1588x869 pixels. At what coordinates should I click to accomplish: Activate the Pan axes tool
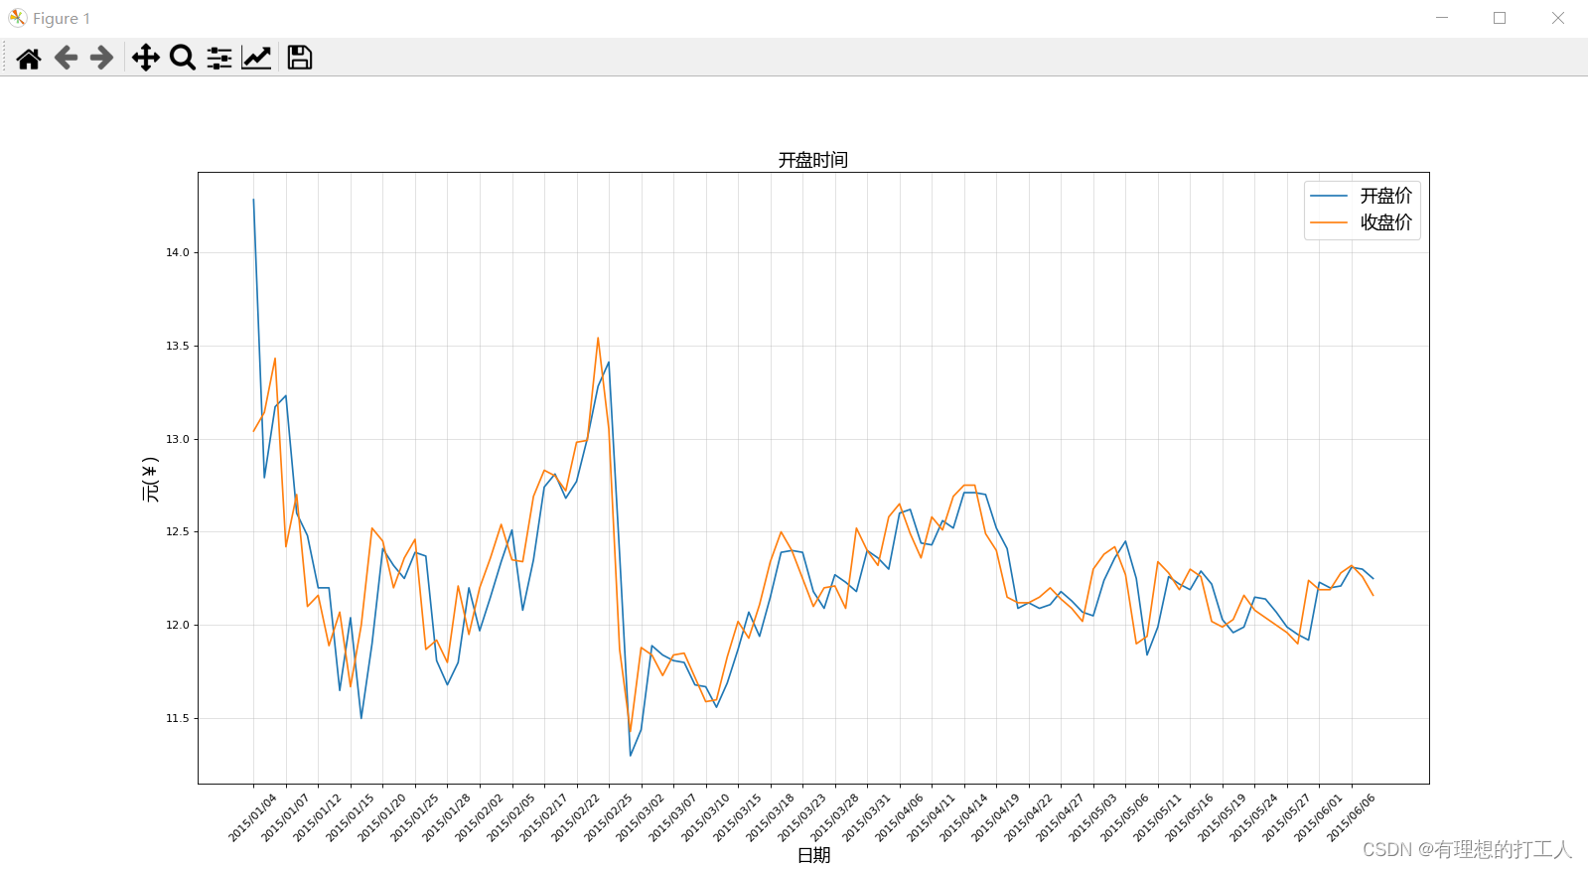click(146, 58)
